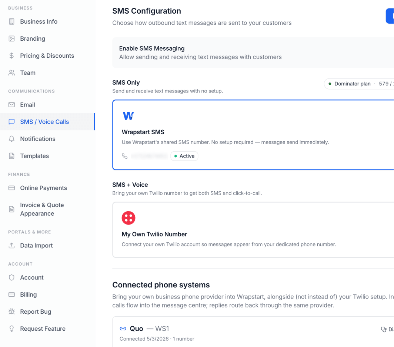Viewport: 394px width, 347px height.
Task: Click 'Connected 5/3/2026 · 1 number' text
Action: pos(157,339)
